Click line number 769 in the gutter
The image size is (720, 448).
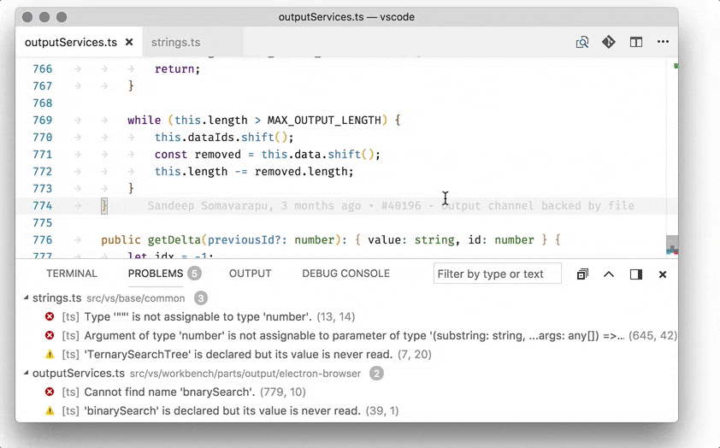(x=42, y=121)
